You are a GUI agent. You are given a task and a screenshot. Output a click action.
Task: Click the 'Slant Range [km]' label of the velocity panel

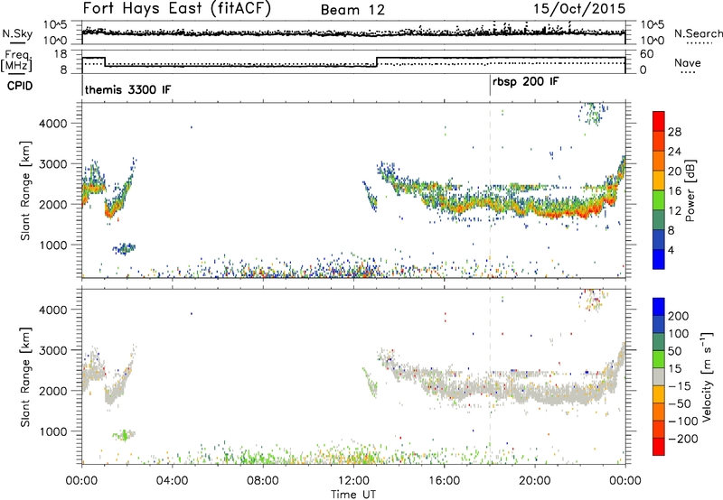point(25,376)
